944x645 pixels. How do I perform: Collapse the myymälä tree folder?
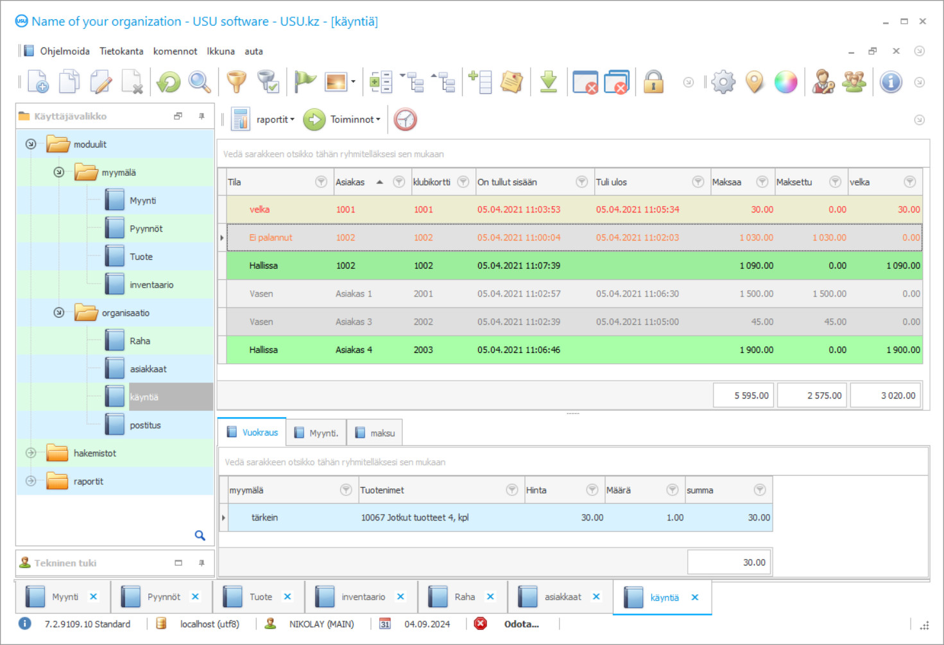(59, 173)
